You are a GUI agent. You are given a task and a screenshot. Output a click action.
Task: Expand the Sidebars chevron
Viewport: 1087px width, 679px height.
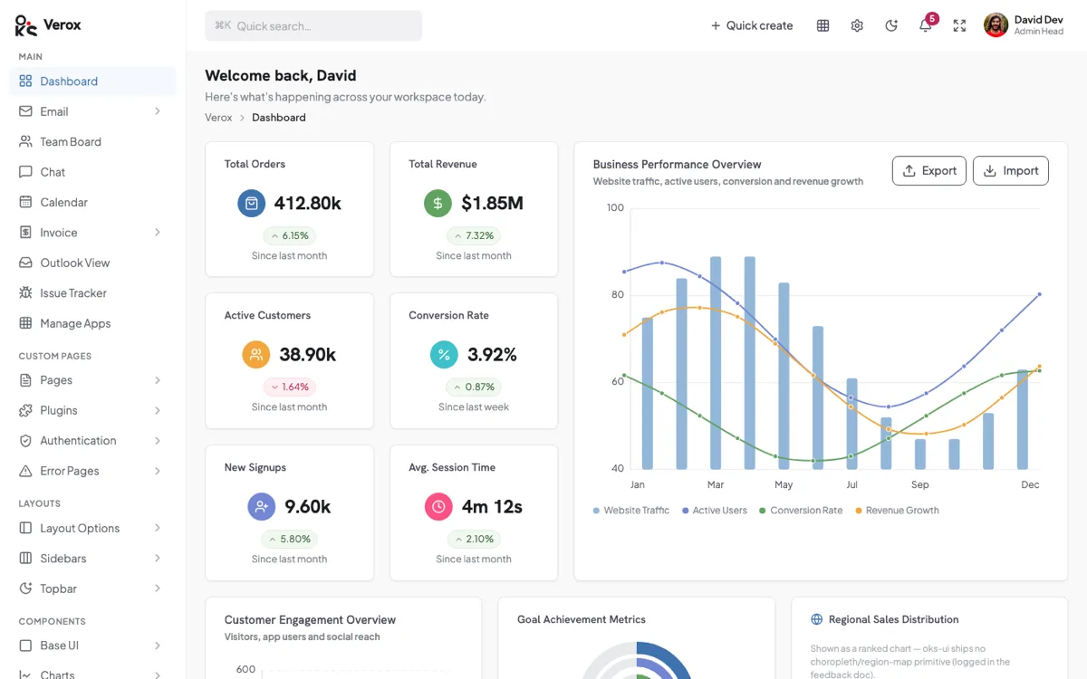point(158,559)
